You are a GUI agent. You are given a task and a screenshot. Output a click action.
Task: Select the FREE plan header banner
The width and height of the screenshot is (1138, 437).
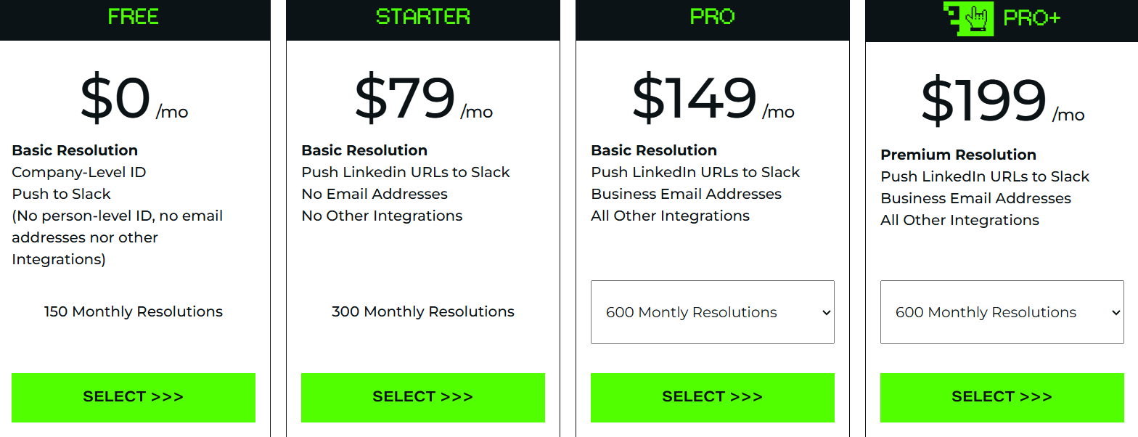click(134, 20)
